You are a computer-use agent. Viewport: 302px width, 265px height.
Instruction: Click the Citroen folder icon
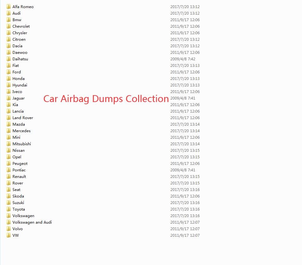click(x=8, y=40)
